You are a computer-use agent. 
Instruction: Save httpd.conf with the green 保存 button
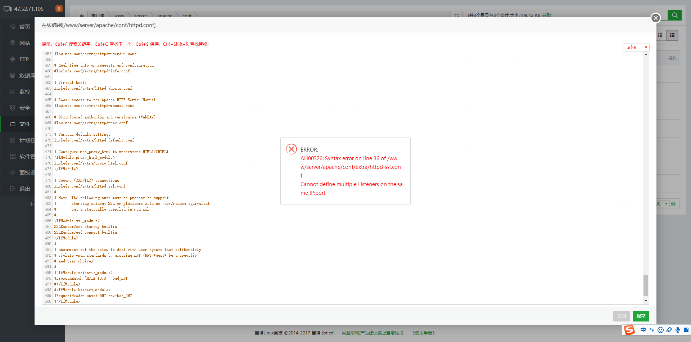(x=641, y=316)
